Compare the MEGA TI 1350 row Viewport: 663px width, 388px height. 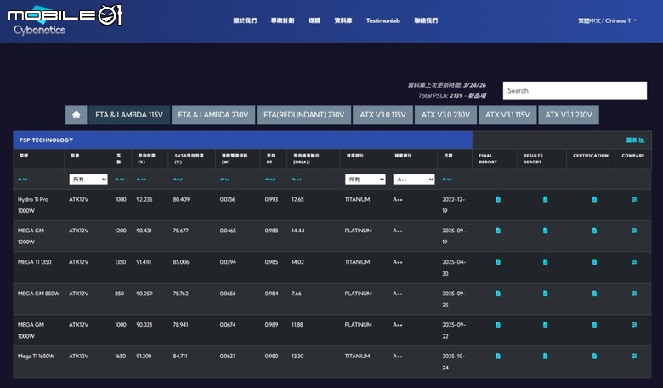(x=634, y=262)
